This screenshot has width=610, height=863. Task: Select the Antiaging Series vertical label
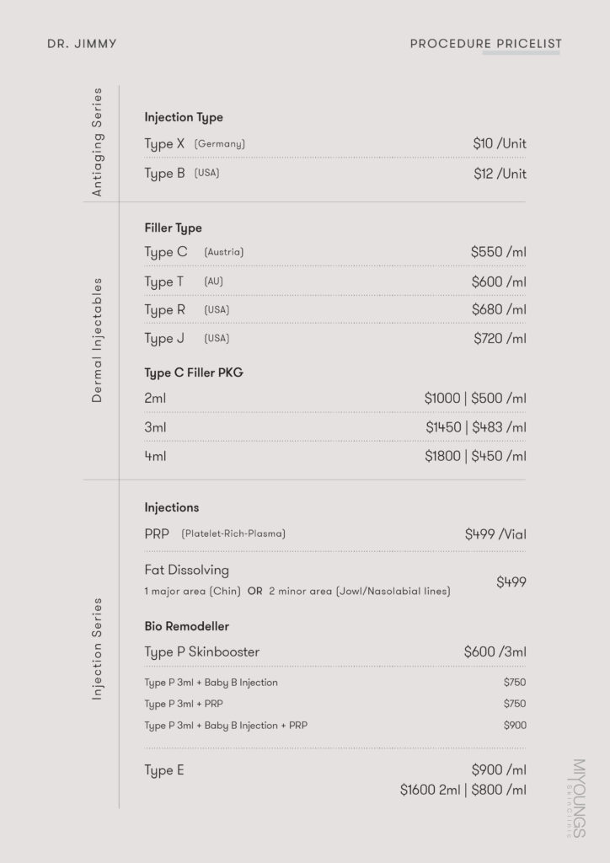[97, 142]
